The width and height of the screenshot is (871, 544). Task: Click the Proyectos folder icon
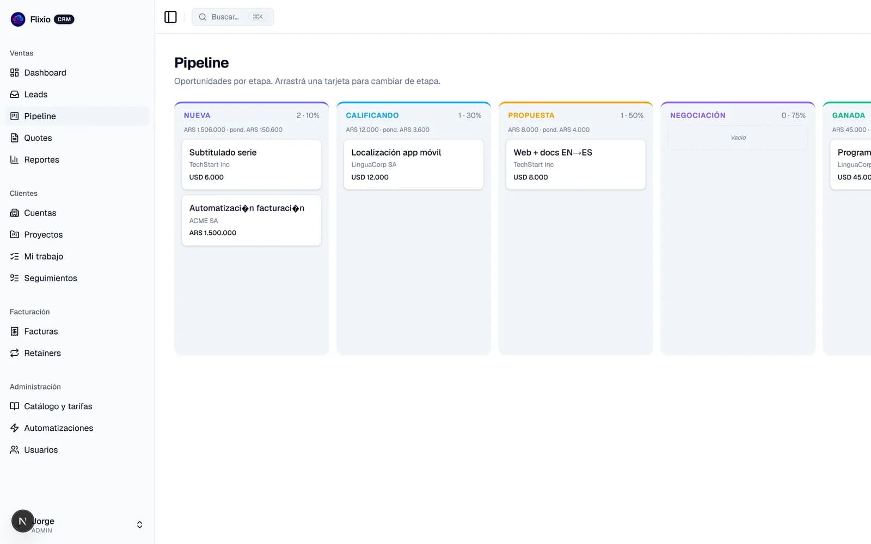pyautogui.click(x=15, y=234)
